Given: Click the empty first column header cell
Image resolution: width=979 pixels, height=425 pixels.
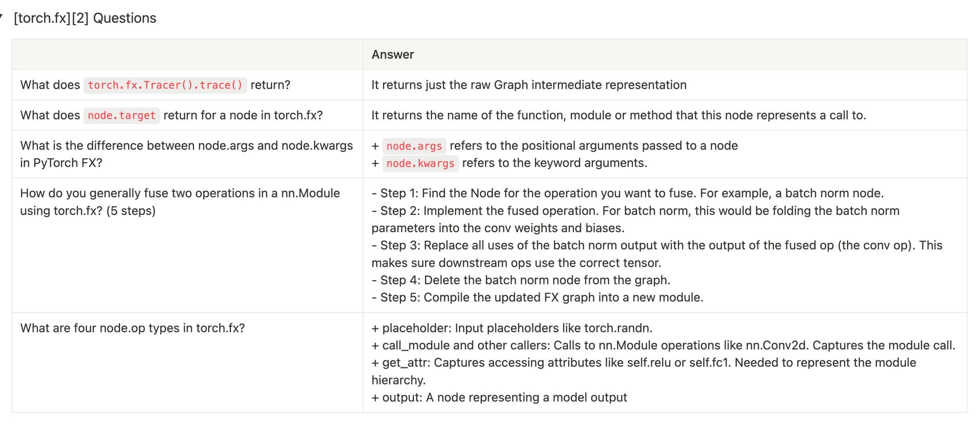Looking at the screenshot, I should [188, 55].
